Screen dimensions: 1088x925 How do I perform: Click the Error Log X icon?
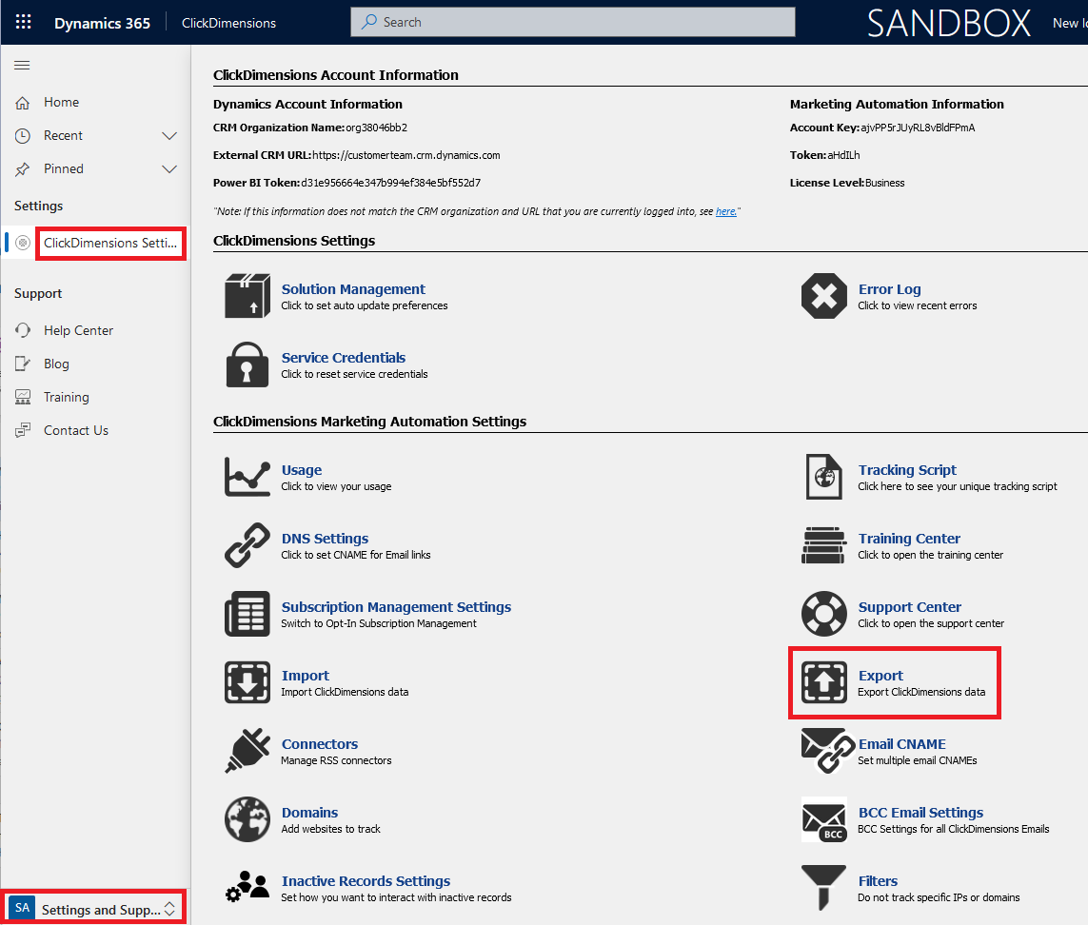824,296
